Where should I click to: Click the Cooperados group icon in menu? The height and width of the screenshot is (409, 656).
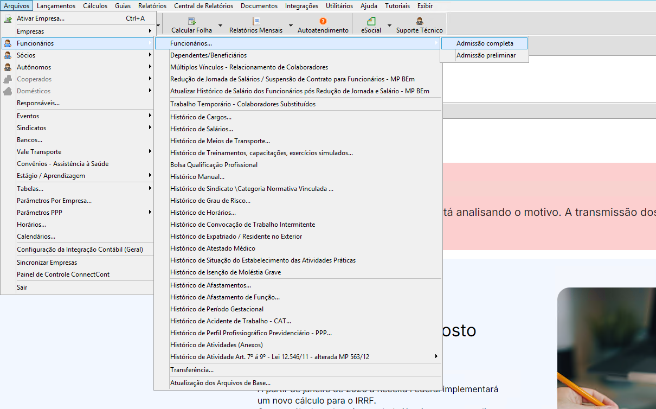(8, 79)
